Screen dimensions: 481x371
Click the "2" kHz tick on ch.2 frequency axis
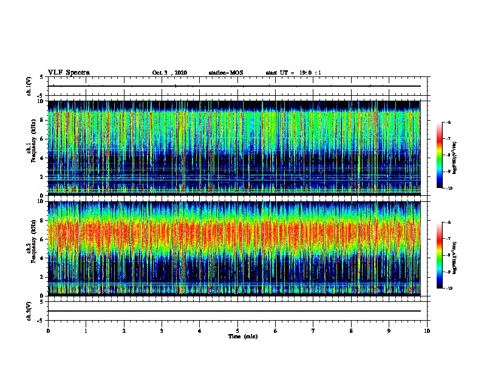click(43, 277)
